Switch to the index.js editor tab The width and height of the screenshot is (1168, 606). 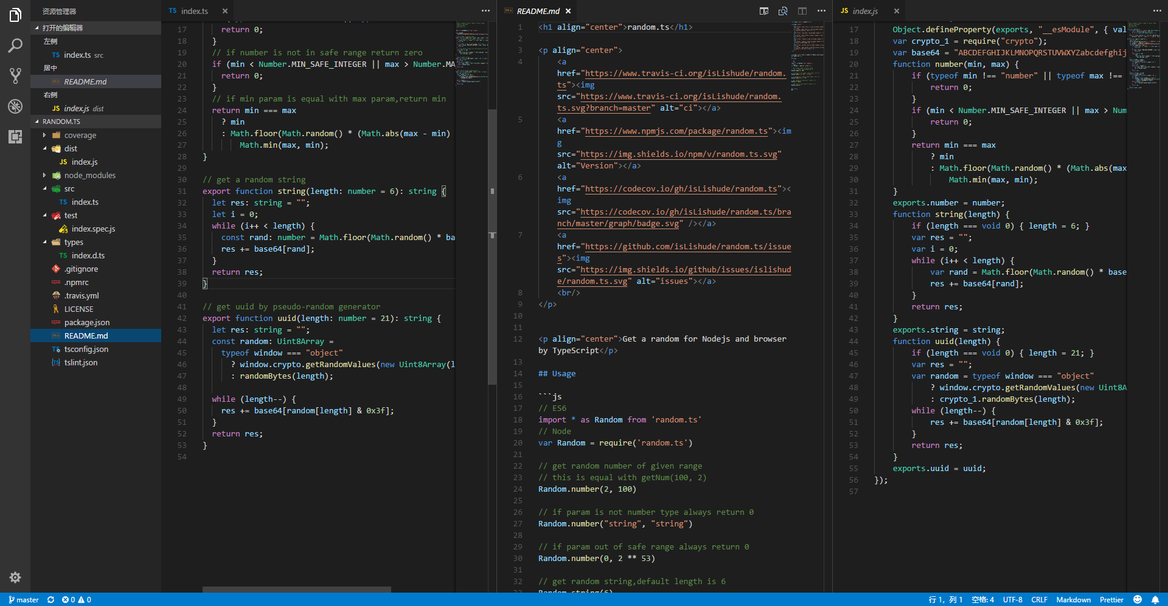pos(869,11)
